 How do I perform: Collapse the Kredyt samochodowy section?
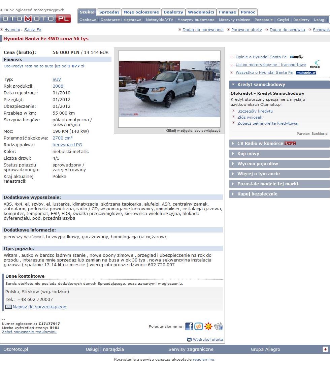(x=279, y=85)
